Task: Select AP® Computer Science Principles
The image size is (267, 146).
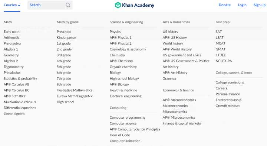Action: [135, 129]
